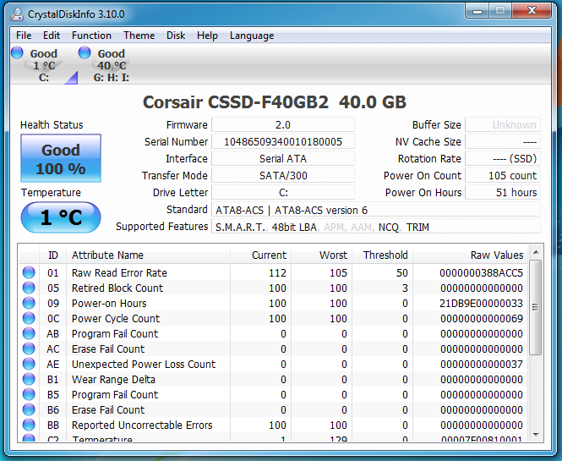This screenshot has height=461, width=562.
Task: Click the Current column header
Action: (260, 255)
